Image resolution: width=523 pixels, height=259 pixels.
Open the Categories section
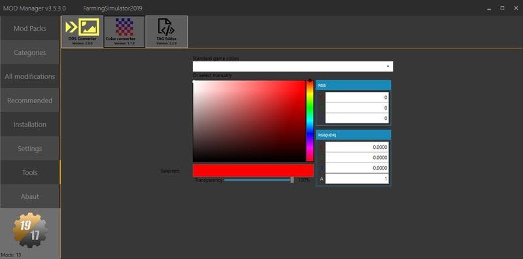coord(30,52)
